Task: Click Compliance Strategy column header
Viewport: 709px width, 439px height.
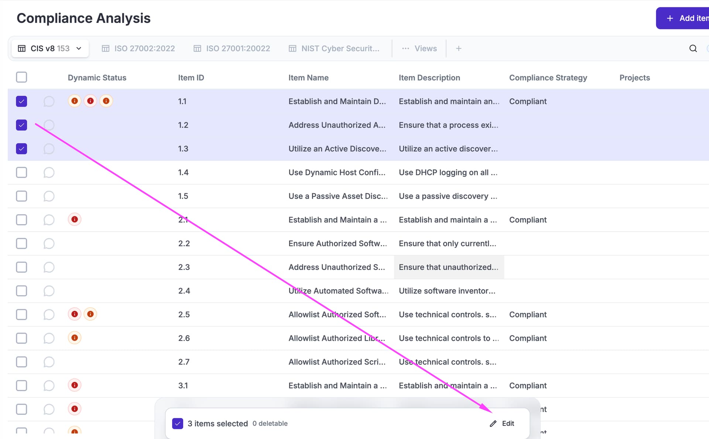Action: click(548, 78)
